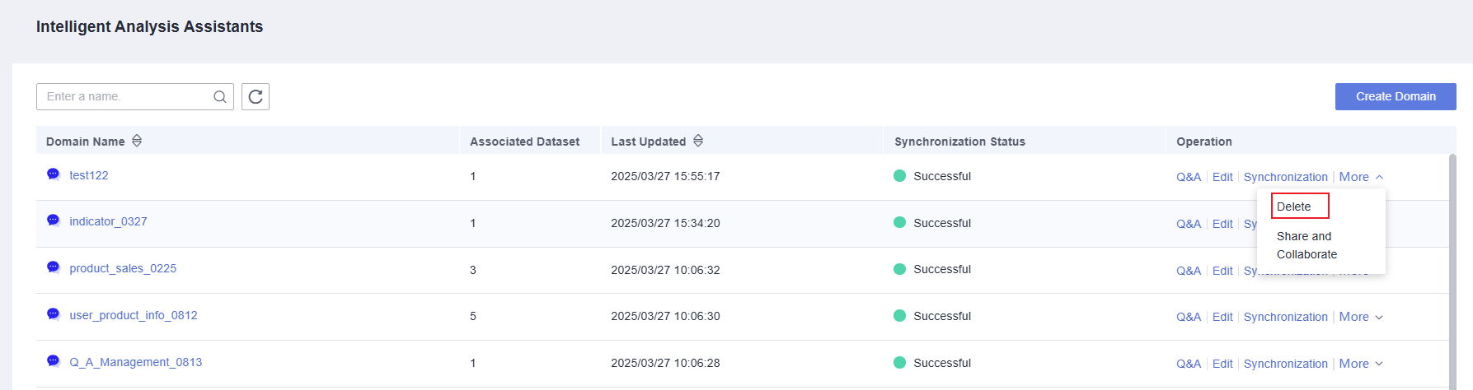Open Q&A for Q_A_Management_0813
1473x390 pixels.
(1189, 364)
